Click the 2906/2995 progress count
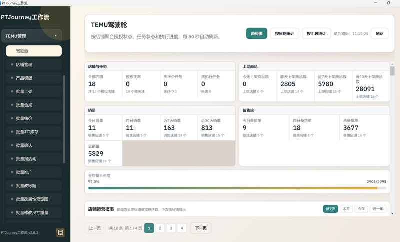The image size is (400, 242). [376, 182]
